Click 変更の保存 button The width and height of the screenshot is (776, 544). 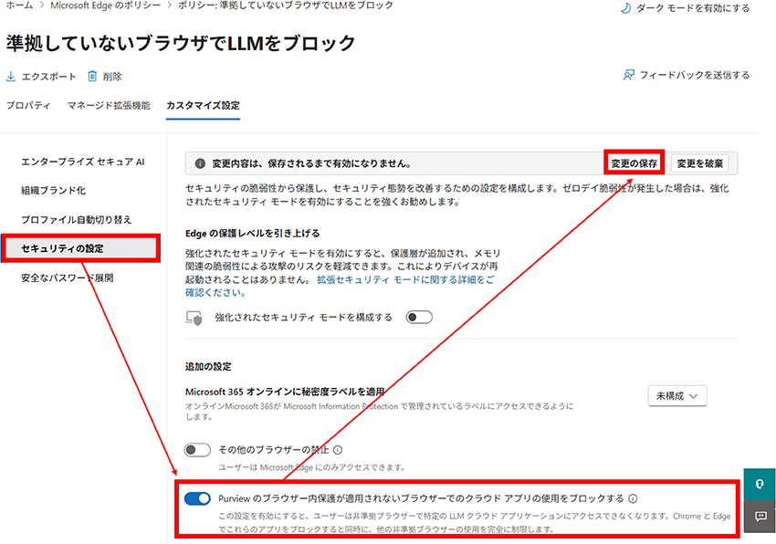click(634, 163)
